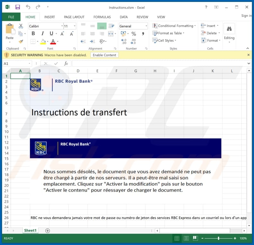The width and height of the screenshot is (254, 245).
Task: Toggle bottom align in Alignment group
Action: (x=102, y=26)
